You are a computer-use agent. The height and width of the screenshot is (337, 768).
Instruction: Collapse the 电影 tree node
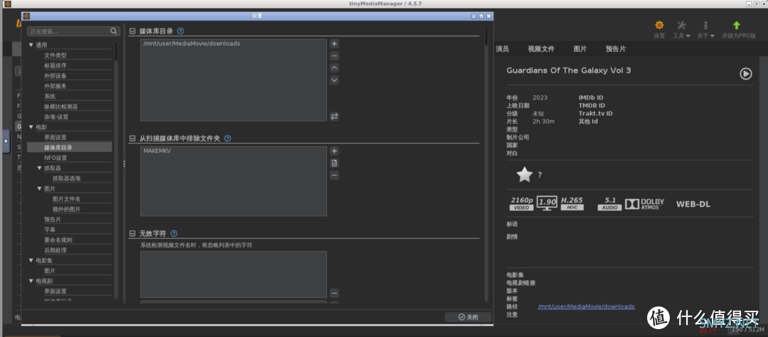[x=31, y=127]
